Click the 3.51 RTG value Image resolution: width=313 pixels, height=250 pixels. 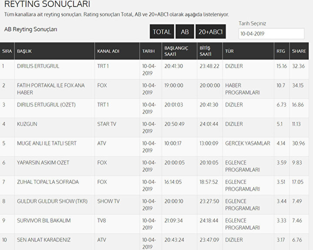pyautogui.click(x=281, y=182)
